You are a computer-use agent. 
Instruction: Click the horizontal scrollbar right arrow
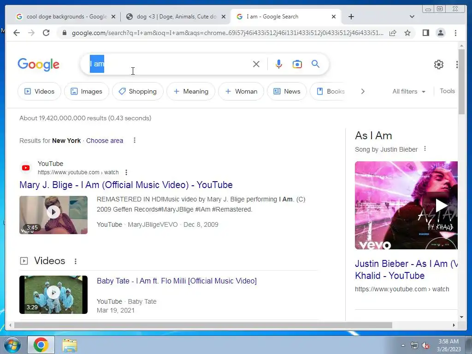click(454, 325)
